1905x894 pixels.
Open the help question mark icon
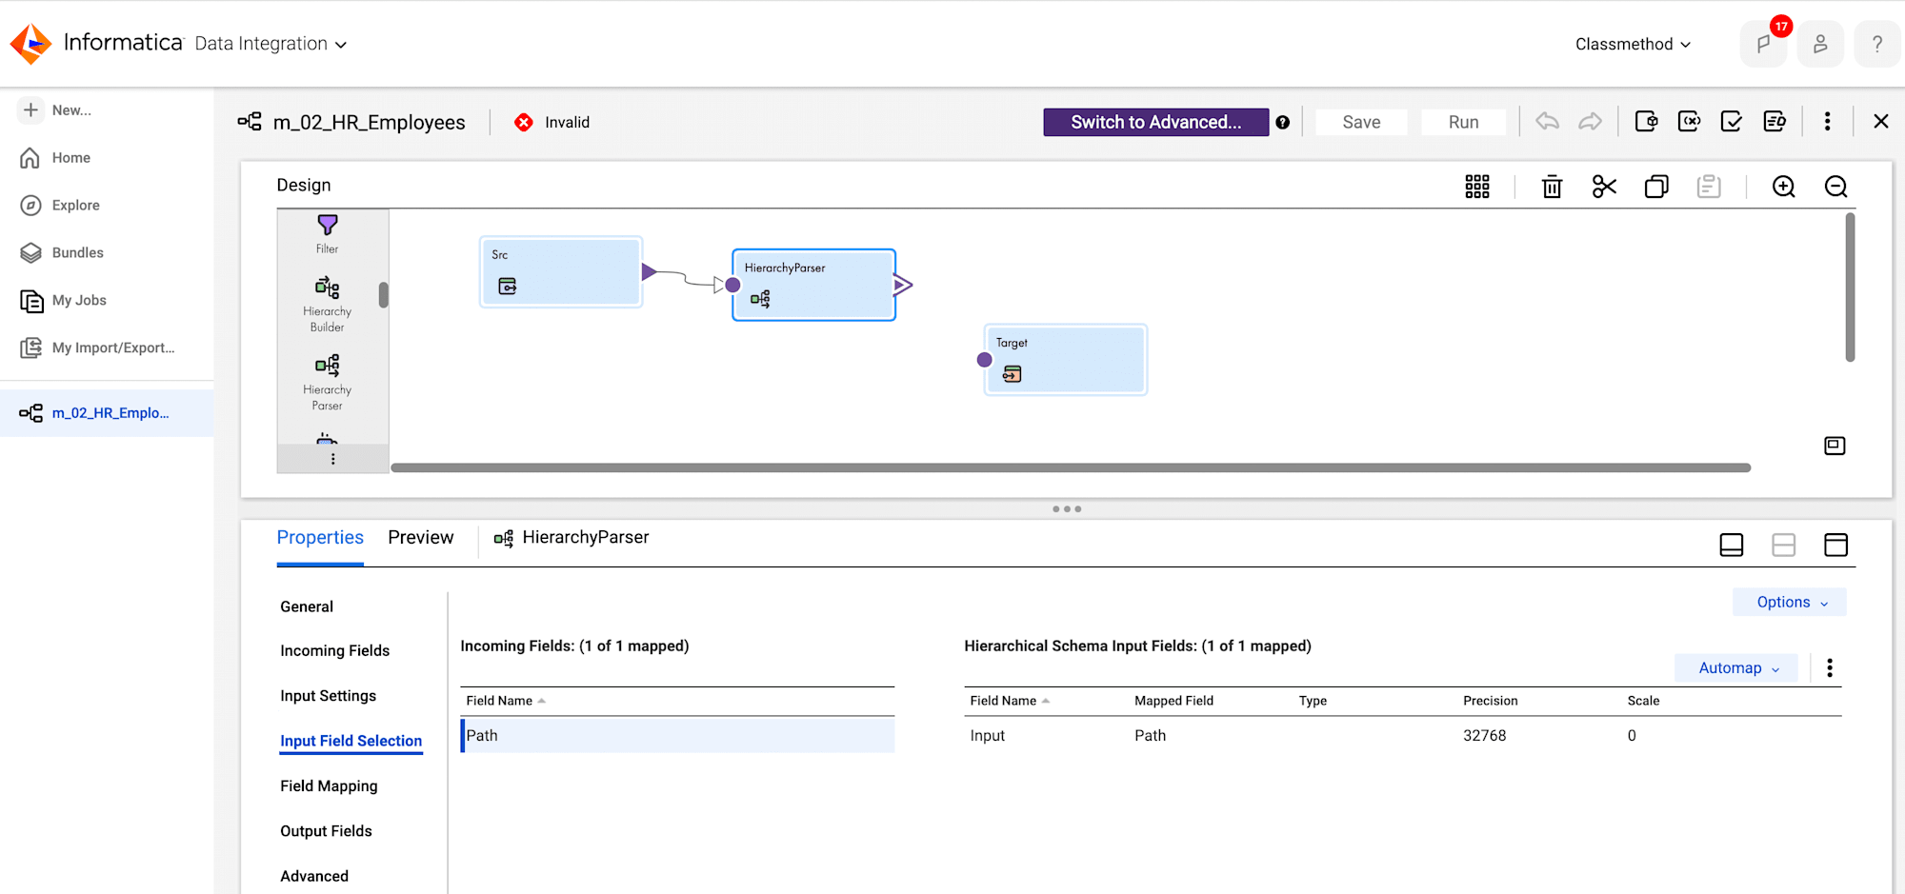(1877, 44)
